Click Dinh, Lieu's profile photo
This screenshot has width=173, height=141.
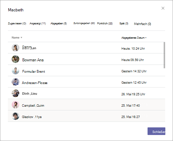tap(15, 93)
